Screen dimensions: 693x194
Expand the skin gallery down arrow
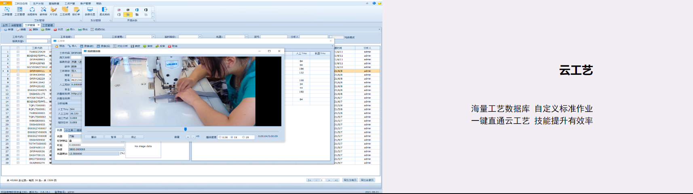pyautogui.click(x=153, y=16)
